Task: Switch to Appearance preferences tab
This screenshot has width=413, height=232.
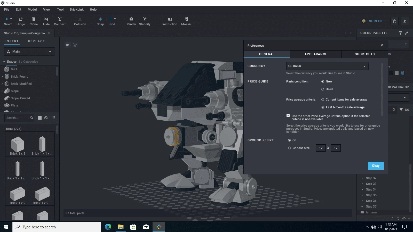Action: [316, 54]
